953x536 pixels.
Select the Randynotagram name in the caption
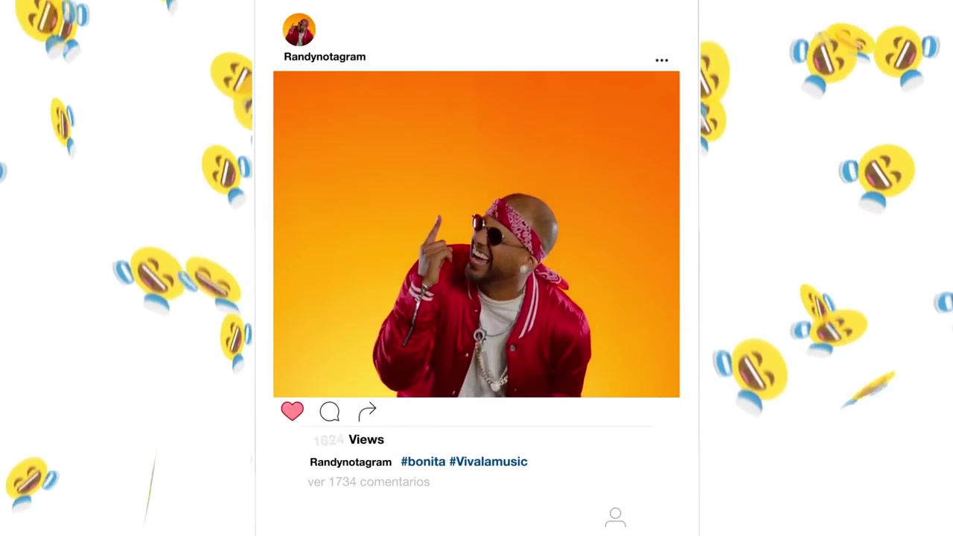coord(351,462)
